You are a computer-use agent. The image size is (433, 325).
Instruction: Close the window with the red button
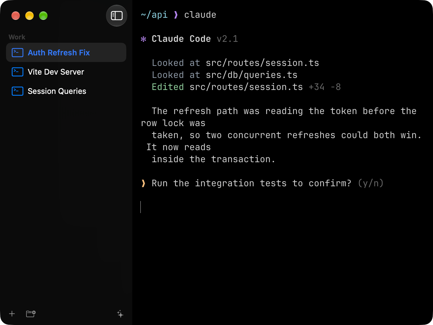click(16, 16)
